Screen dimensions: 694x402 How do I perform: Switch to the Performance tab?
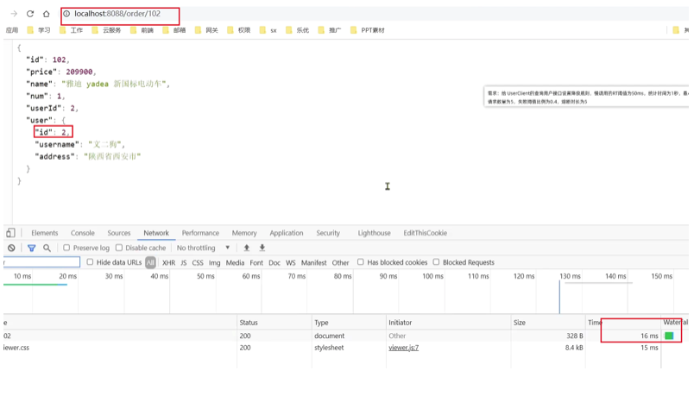point(200,233)
